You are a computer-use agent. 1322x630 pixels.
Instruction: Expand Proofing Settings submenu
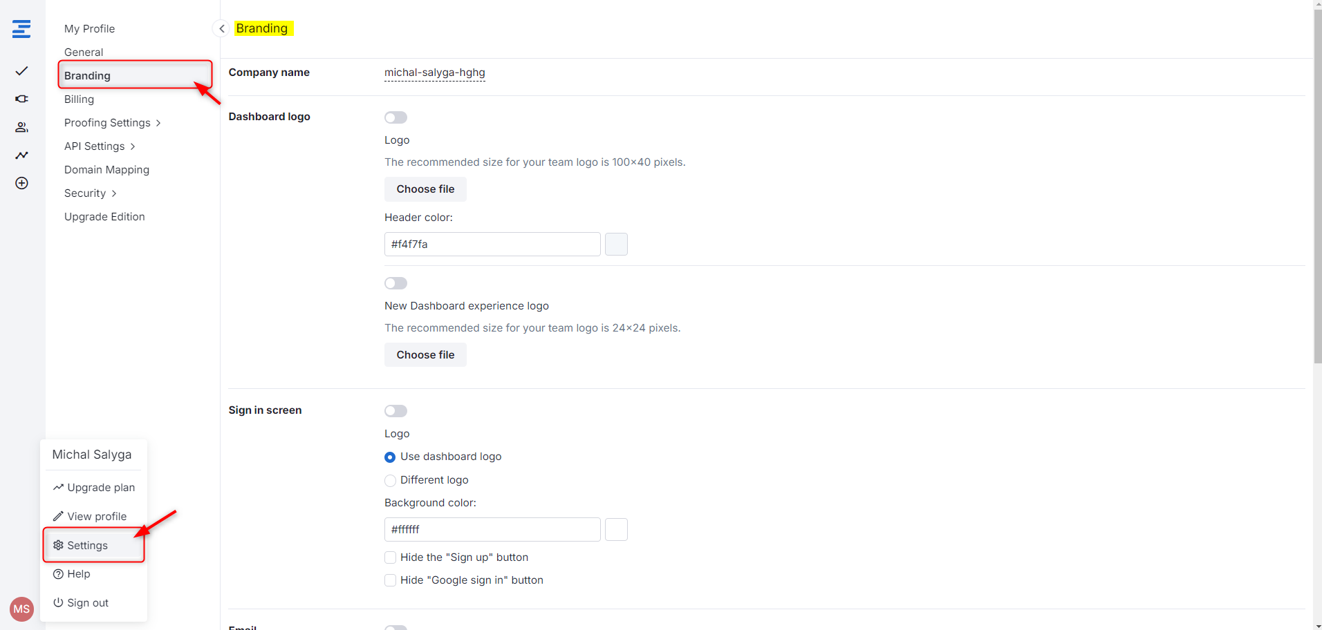point(113,123)
